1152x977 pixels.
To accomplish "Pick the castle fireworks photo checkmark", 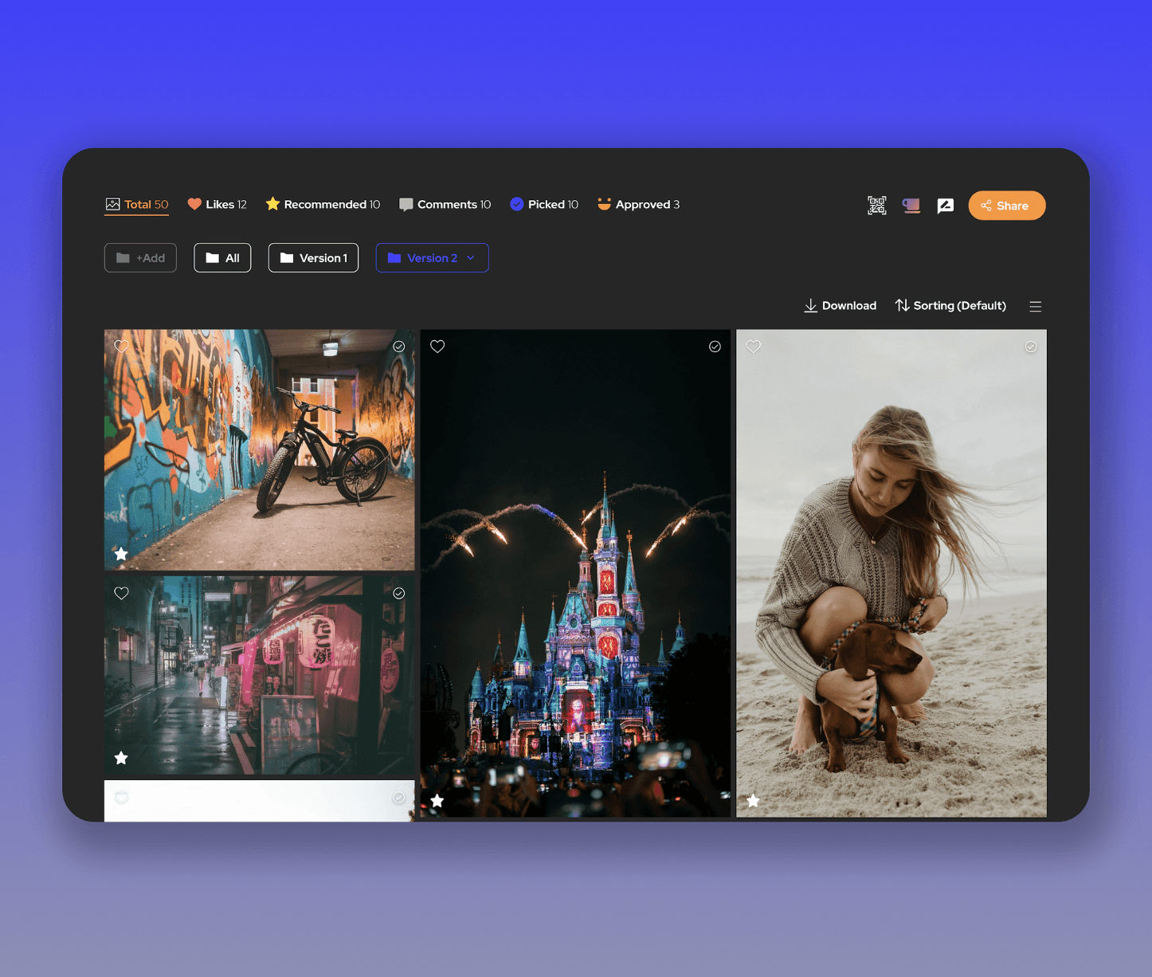I will coord(715,347).
